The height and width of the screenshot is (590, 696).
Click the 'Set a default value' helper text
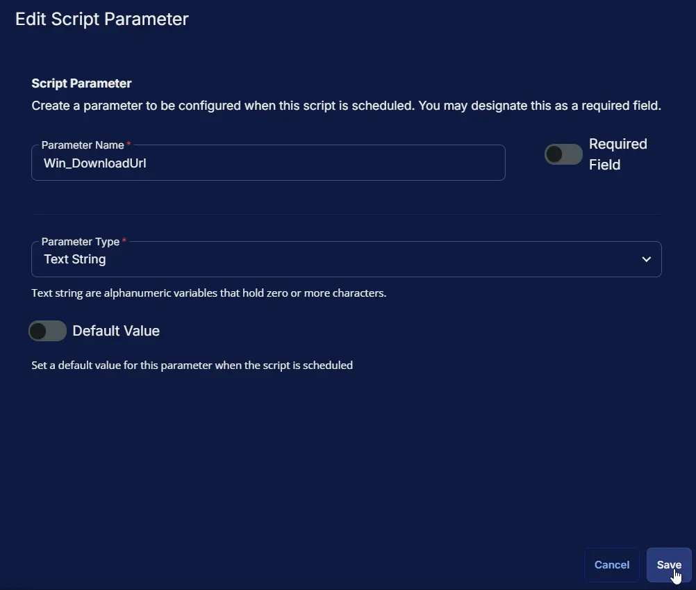(x=192, y=366)
